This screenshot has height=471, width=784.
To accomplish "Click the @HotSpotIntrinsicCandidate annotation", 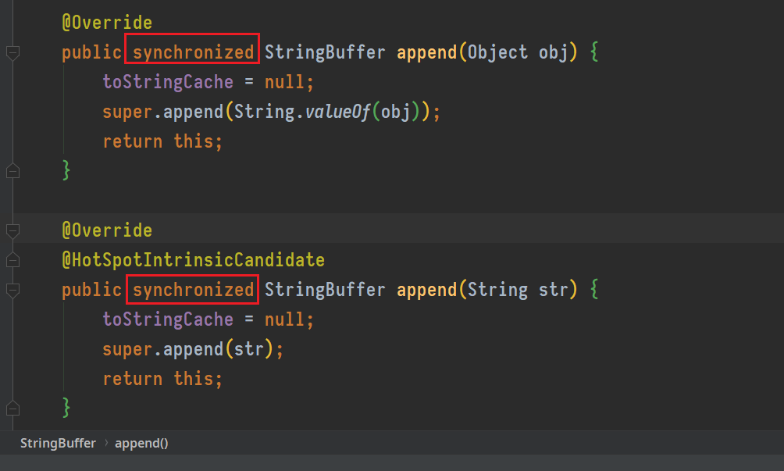I will click(193, 260).
